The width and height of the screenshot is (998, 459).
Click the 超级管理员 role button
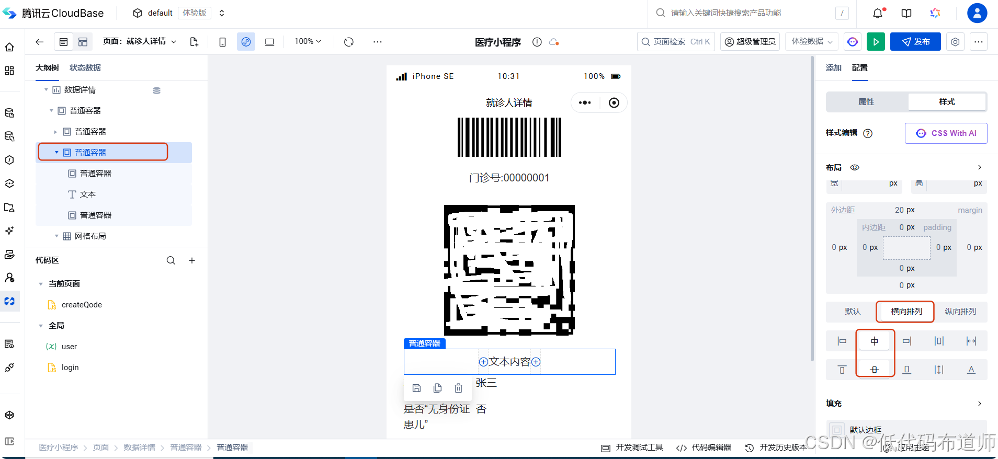[750, 42]
